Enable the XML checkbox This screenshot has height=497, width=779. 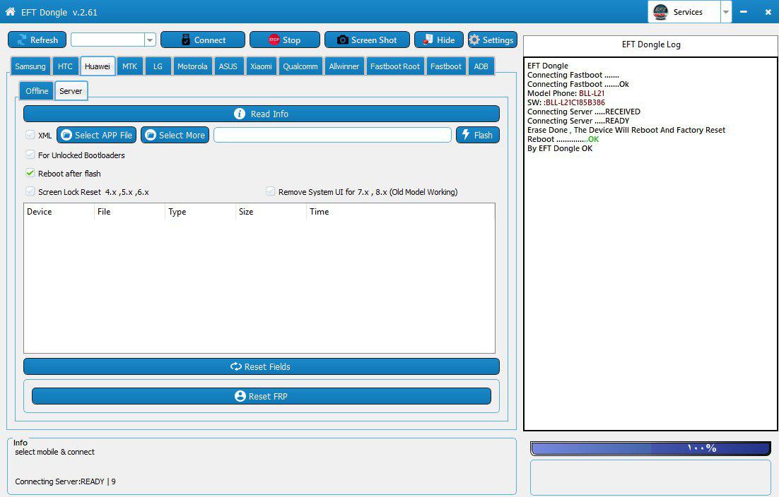click(x=30, y=135)
